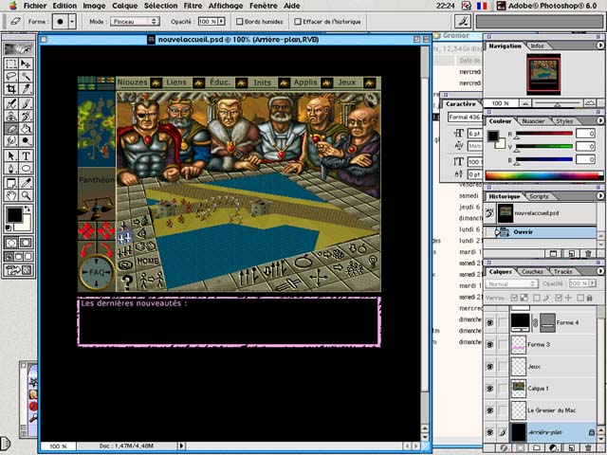Select the Crop tool
Viewport: 607px width, 455px height.
click(11, 89)
